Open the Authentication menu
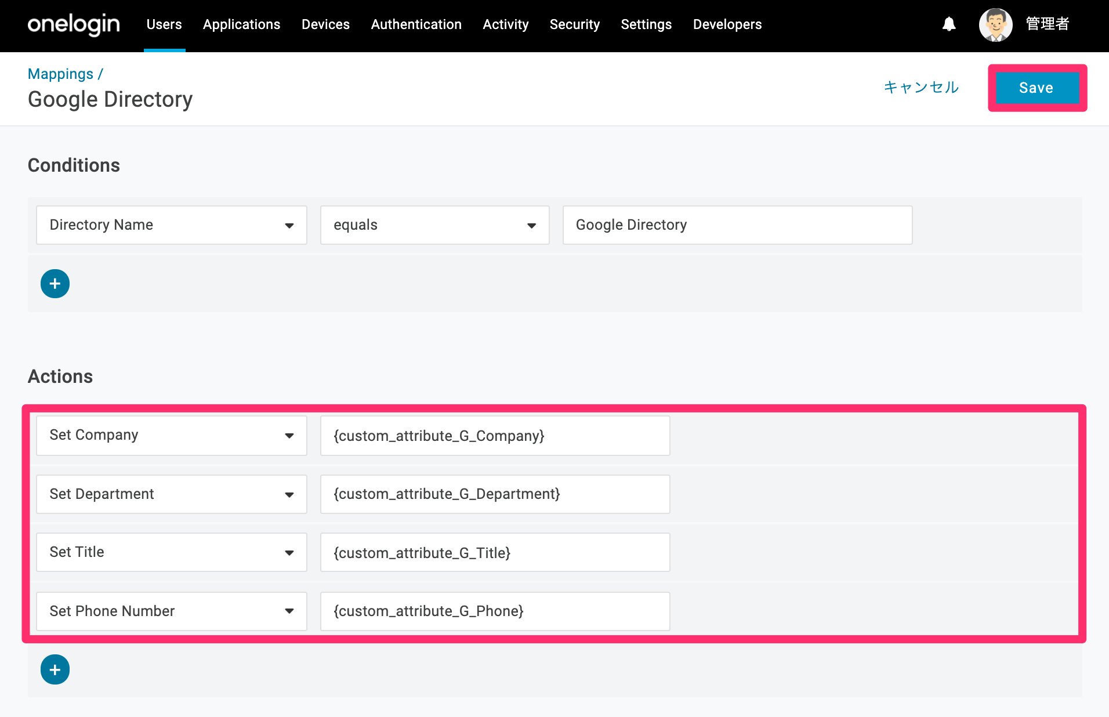This screenshot has width=1109, height=717. [x=416, y=24]
